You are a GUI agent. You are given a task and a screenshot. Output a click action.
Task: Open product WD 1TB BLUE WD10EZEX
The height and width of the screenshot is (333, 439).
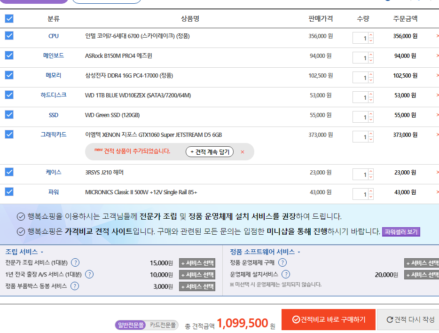pyautogui.click(x=138, y=95)
